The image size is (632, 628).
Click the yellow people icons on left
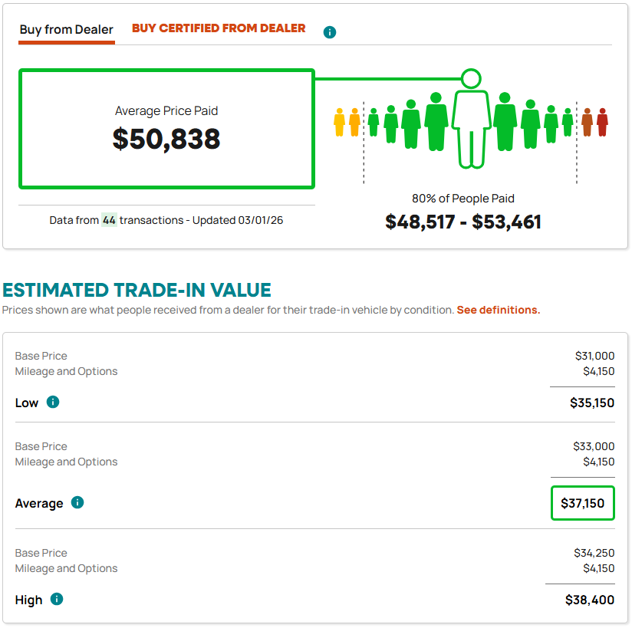pos(347,122)
